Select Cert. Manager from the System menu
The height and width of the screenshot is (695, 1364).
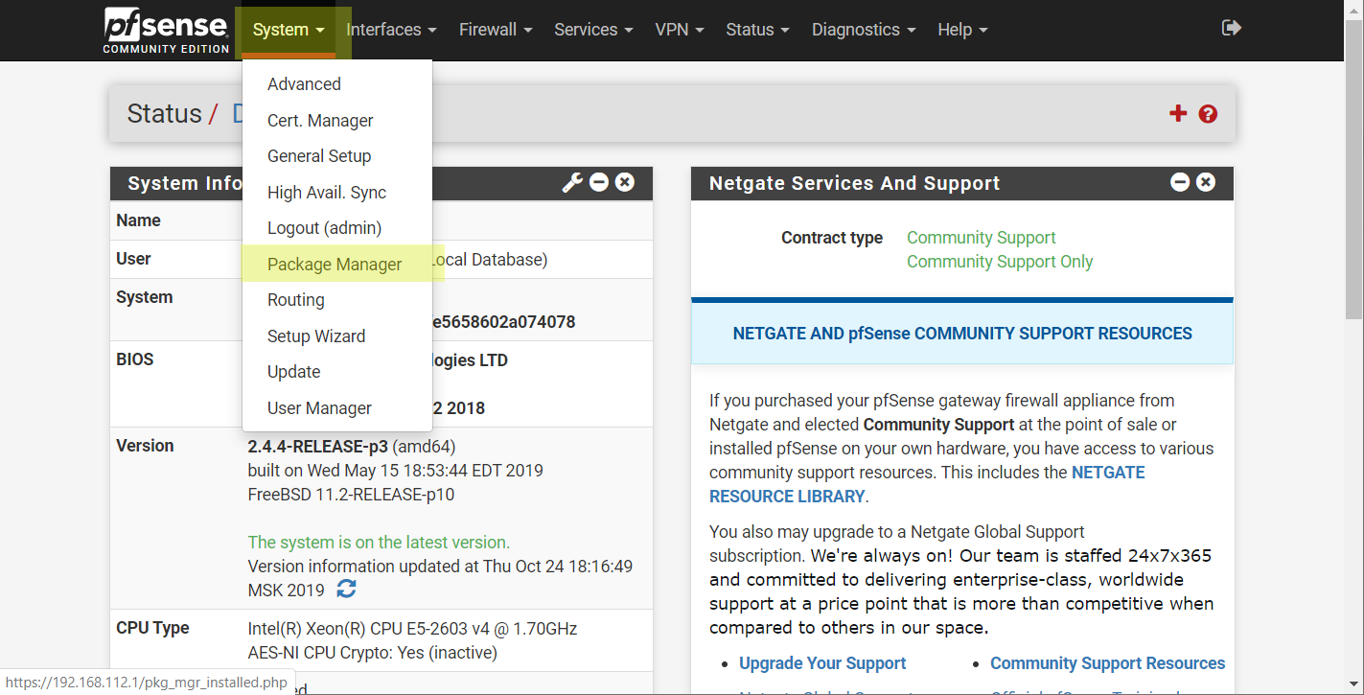click(x=337, y=121)
